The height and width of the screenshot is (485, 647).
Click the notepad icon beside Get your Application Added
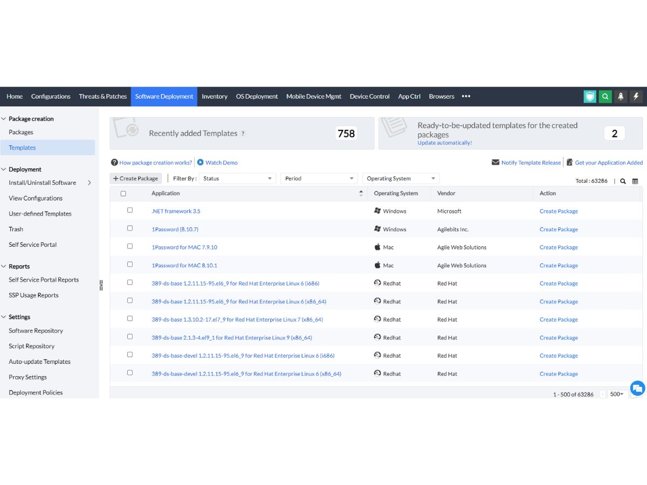pyautogui.click(x=569, y=162)
